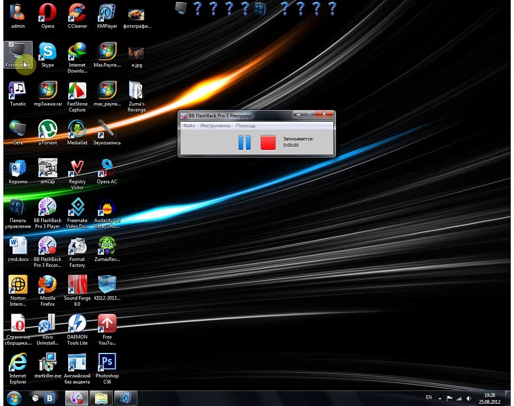Open the Помощь menu
The image size is (514, 406).
click(246, 126)
